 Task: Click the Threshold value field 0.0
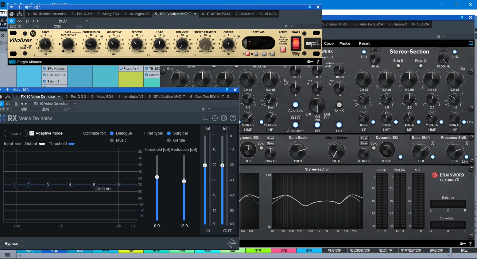point(157,226)
